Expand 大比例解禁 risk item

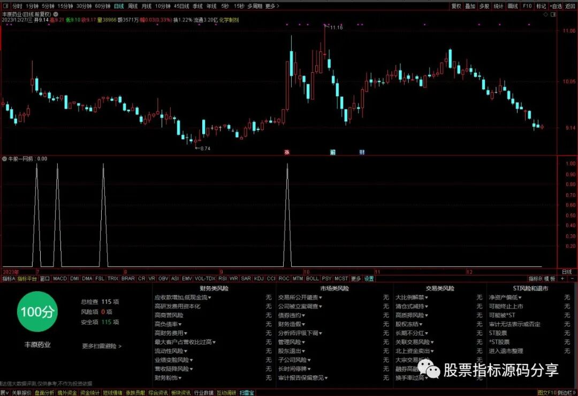click(x=412, y=298)
